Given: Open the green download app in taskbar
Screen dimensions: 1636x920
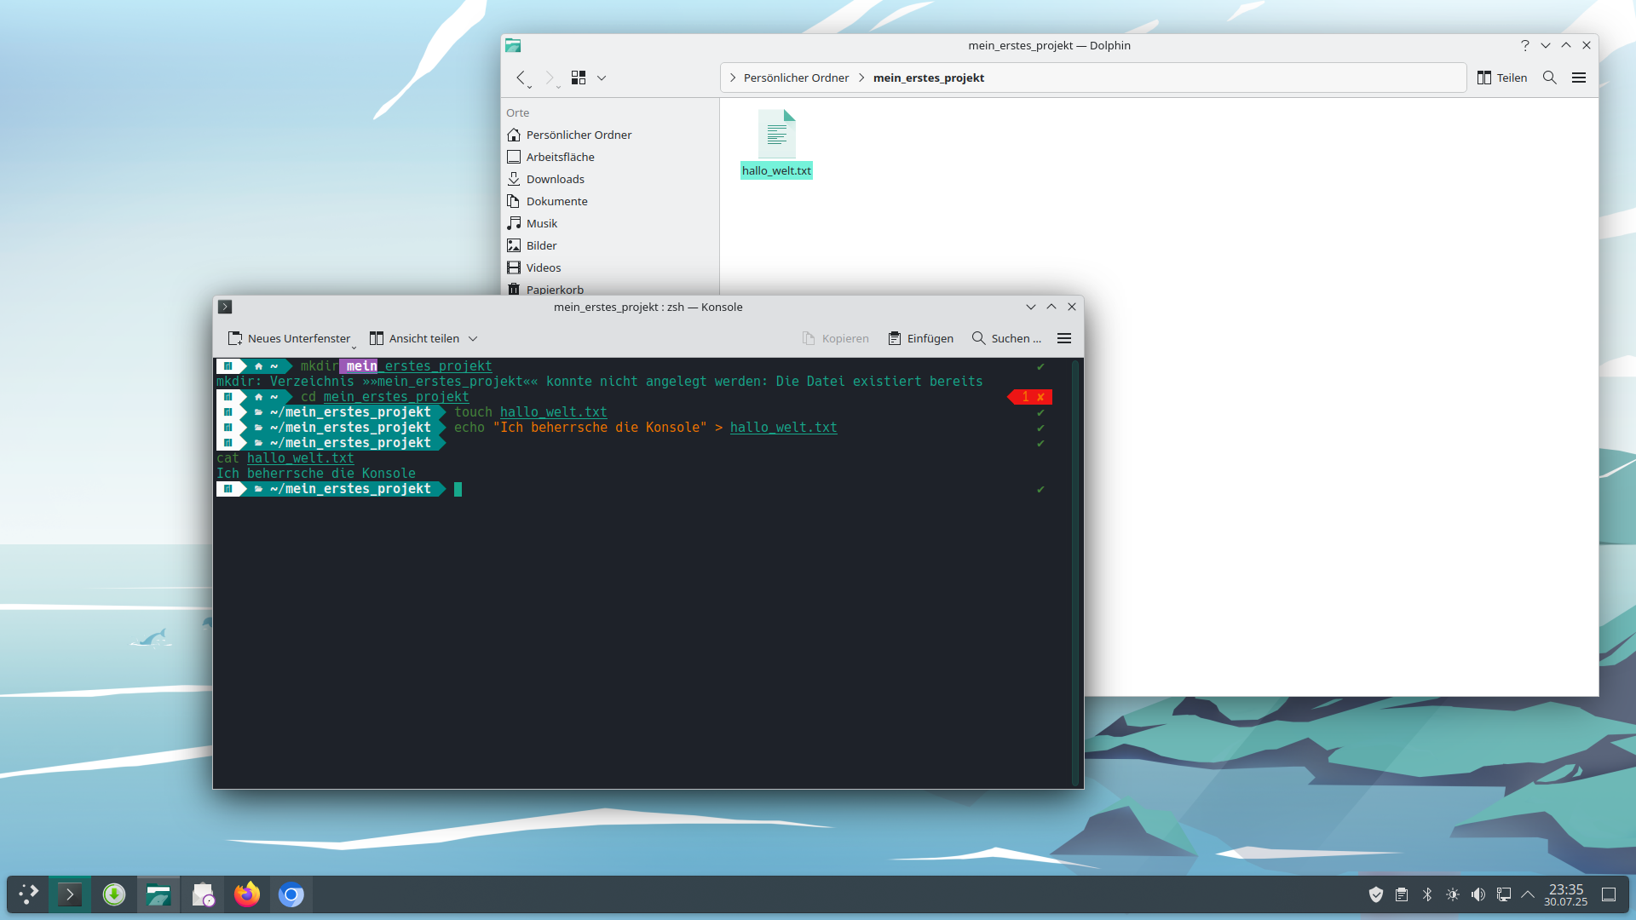Looking at the screenshot, I should [114, 894].
